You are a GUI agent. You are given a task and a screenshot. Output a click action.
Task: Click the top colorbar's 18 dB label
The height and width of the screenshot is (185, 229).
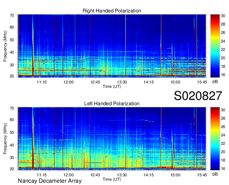[223, 66]
